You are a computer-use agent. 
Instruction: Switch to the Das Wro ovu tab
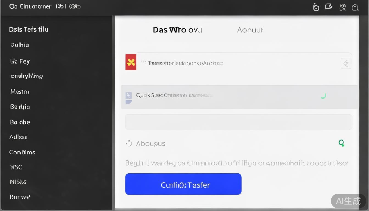[x=177, y=30]
